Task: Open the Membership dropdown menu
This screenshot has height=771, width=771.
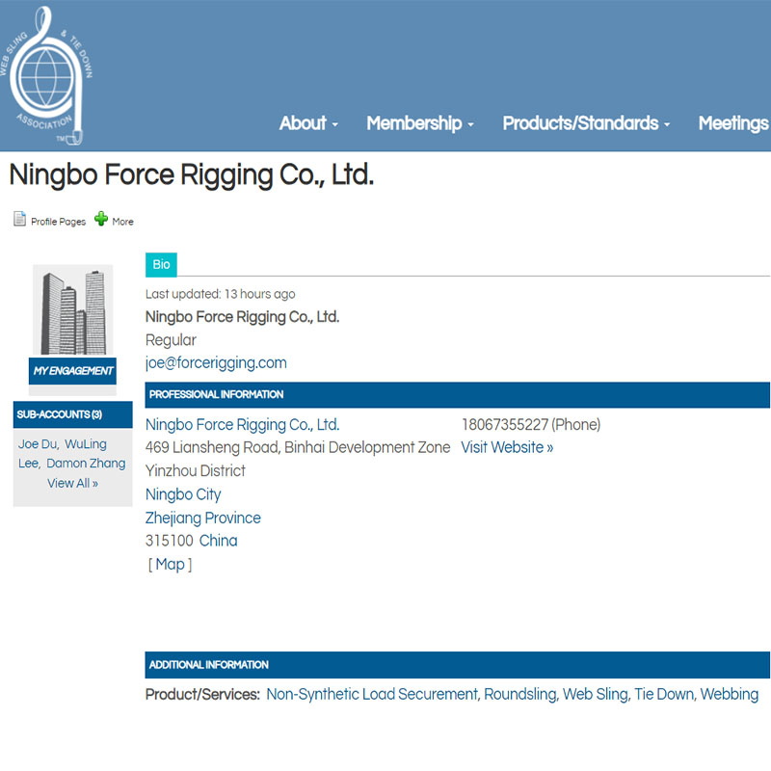Action: [x=419, y=123]
